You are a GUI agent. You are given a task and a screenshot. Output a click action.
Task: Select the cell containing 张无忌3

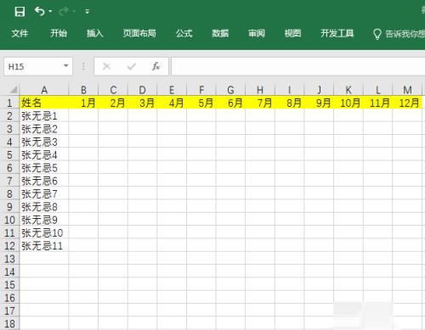pos(44,142)
